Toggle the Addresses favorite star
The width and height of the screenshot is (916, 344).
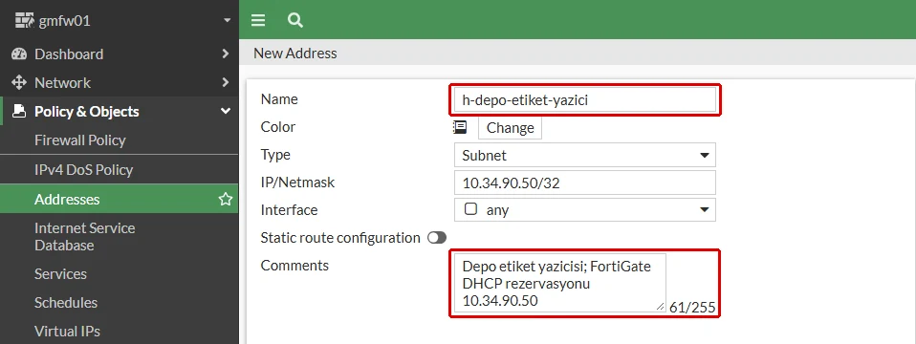click(226, 199)
